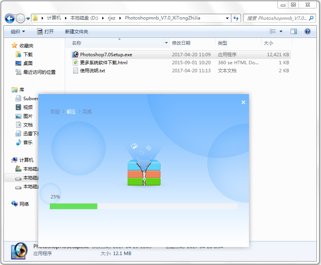Close the extraction dialog with X
The height and width of the screenshot is (265, 321).
coord(243,102)
